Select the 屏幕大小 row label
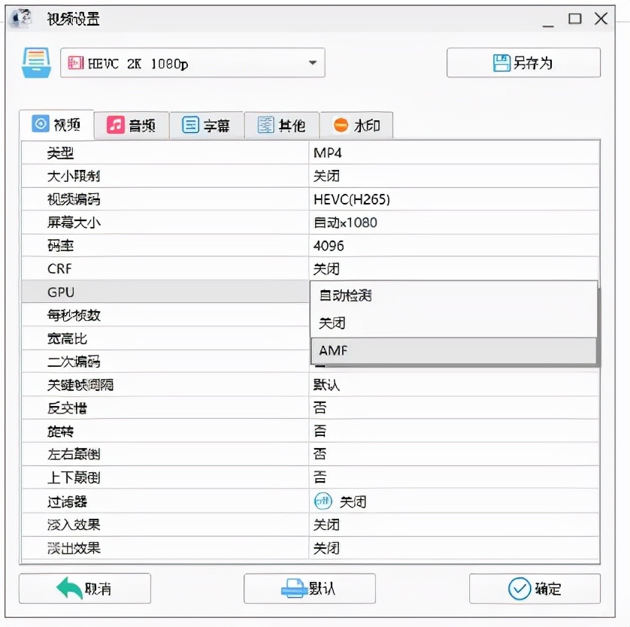The image size is (630, 627). [74, 223]
